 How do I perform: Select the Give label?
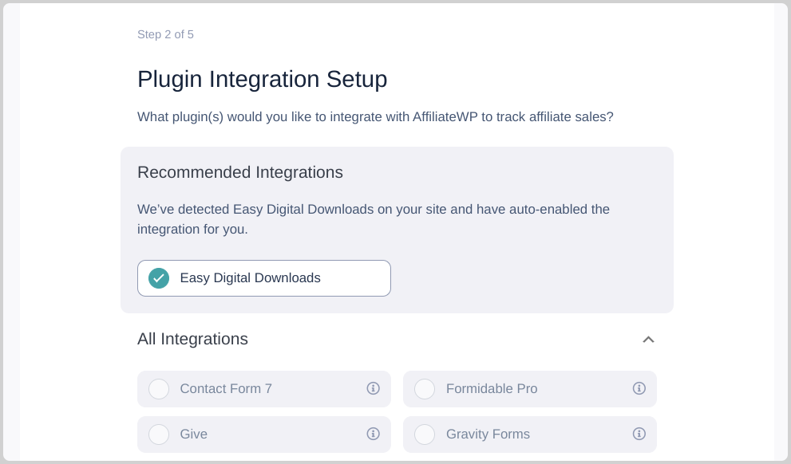point(194,435)
